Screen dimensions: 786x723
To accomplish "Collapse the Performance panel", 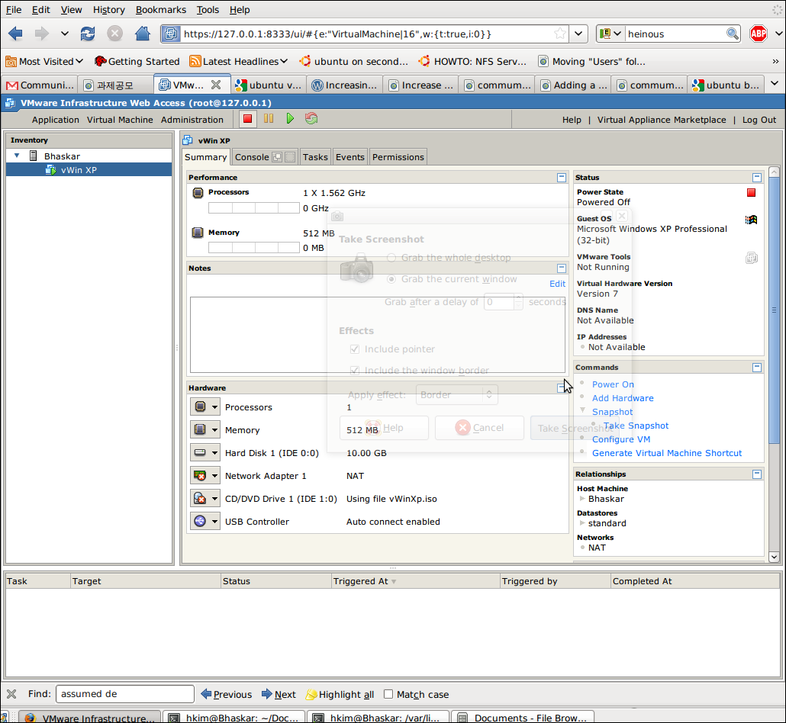I will click(562, 178).
